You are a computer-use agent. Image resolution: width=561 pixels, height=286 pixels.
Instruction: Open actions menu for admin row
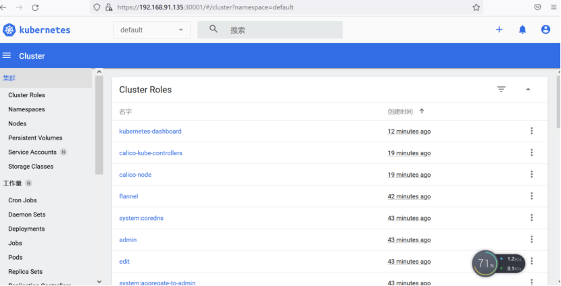(532, 239)
